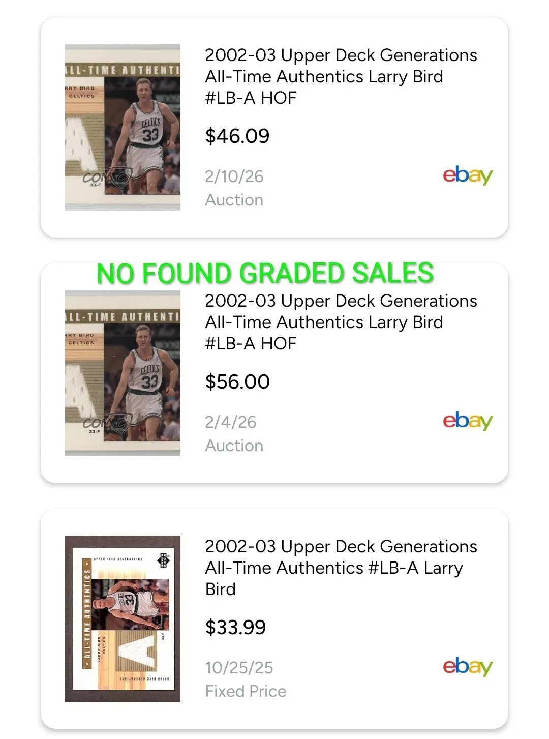Click the $33.99 price

tap(235, 627)
